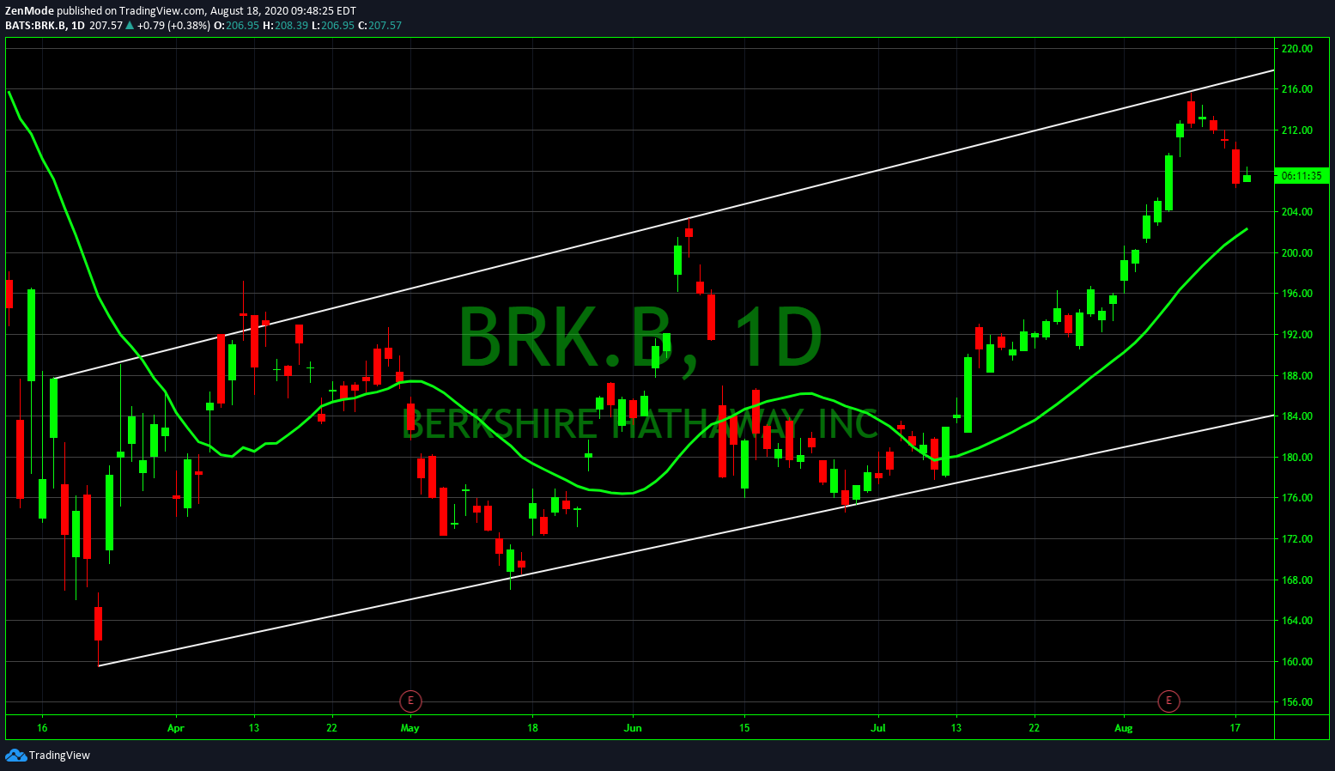The height and width of the screenshot is (771, 1335).
Task: Click the earnings E marker near May
Action: coord(410,701)
